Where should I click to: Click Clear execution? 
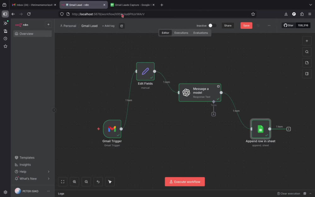click(x=289, y=194)
